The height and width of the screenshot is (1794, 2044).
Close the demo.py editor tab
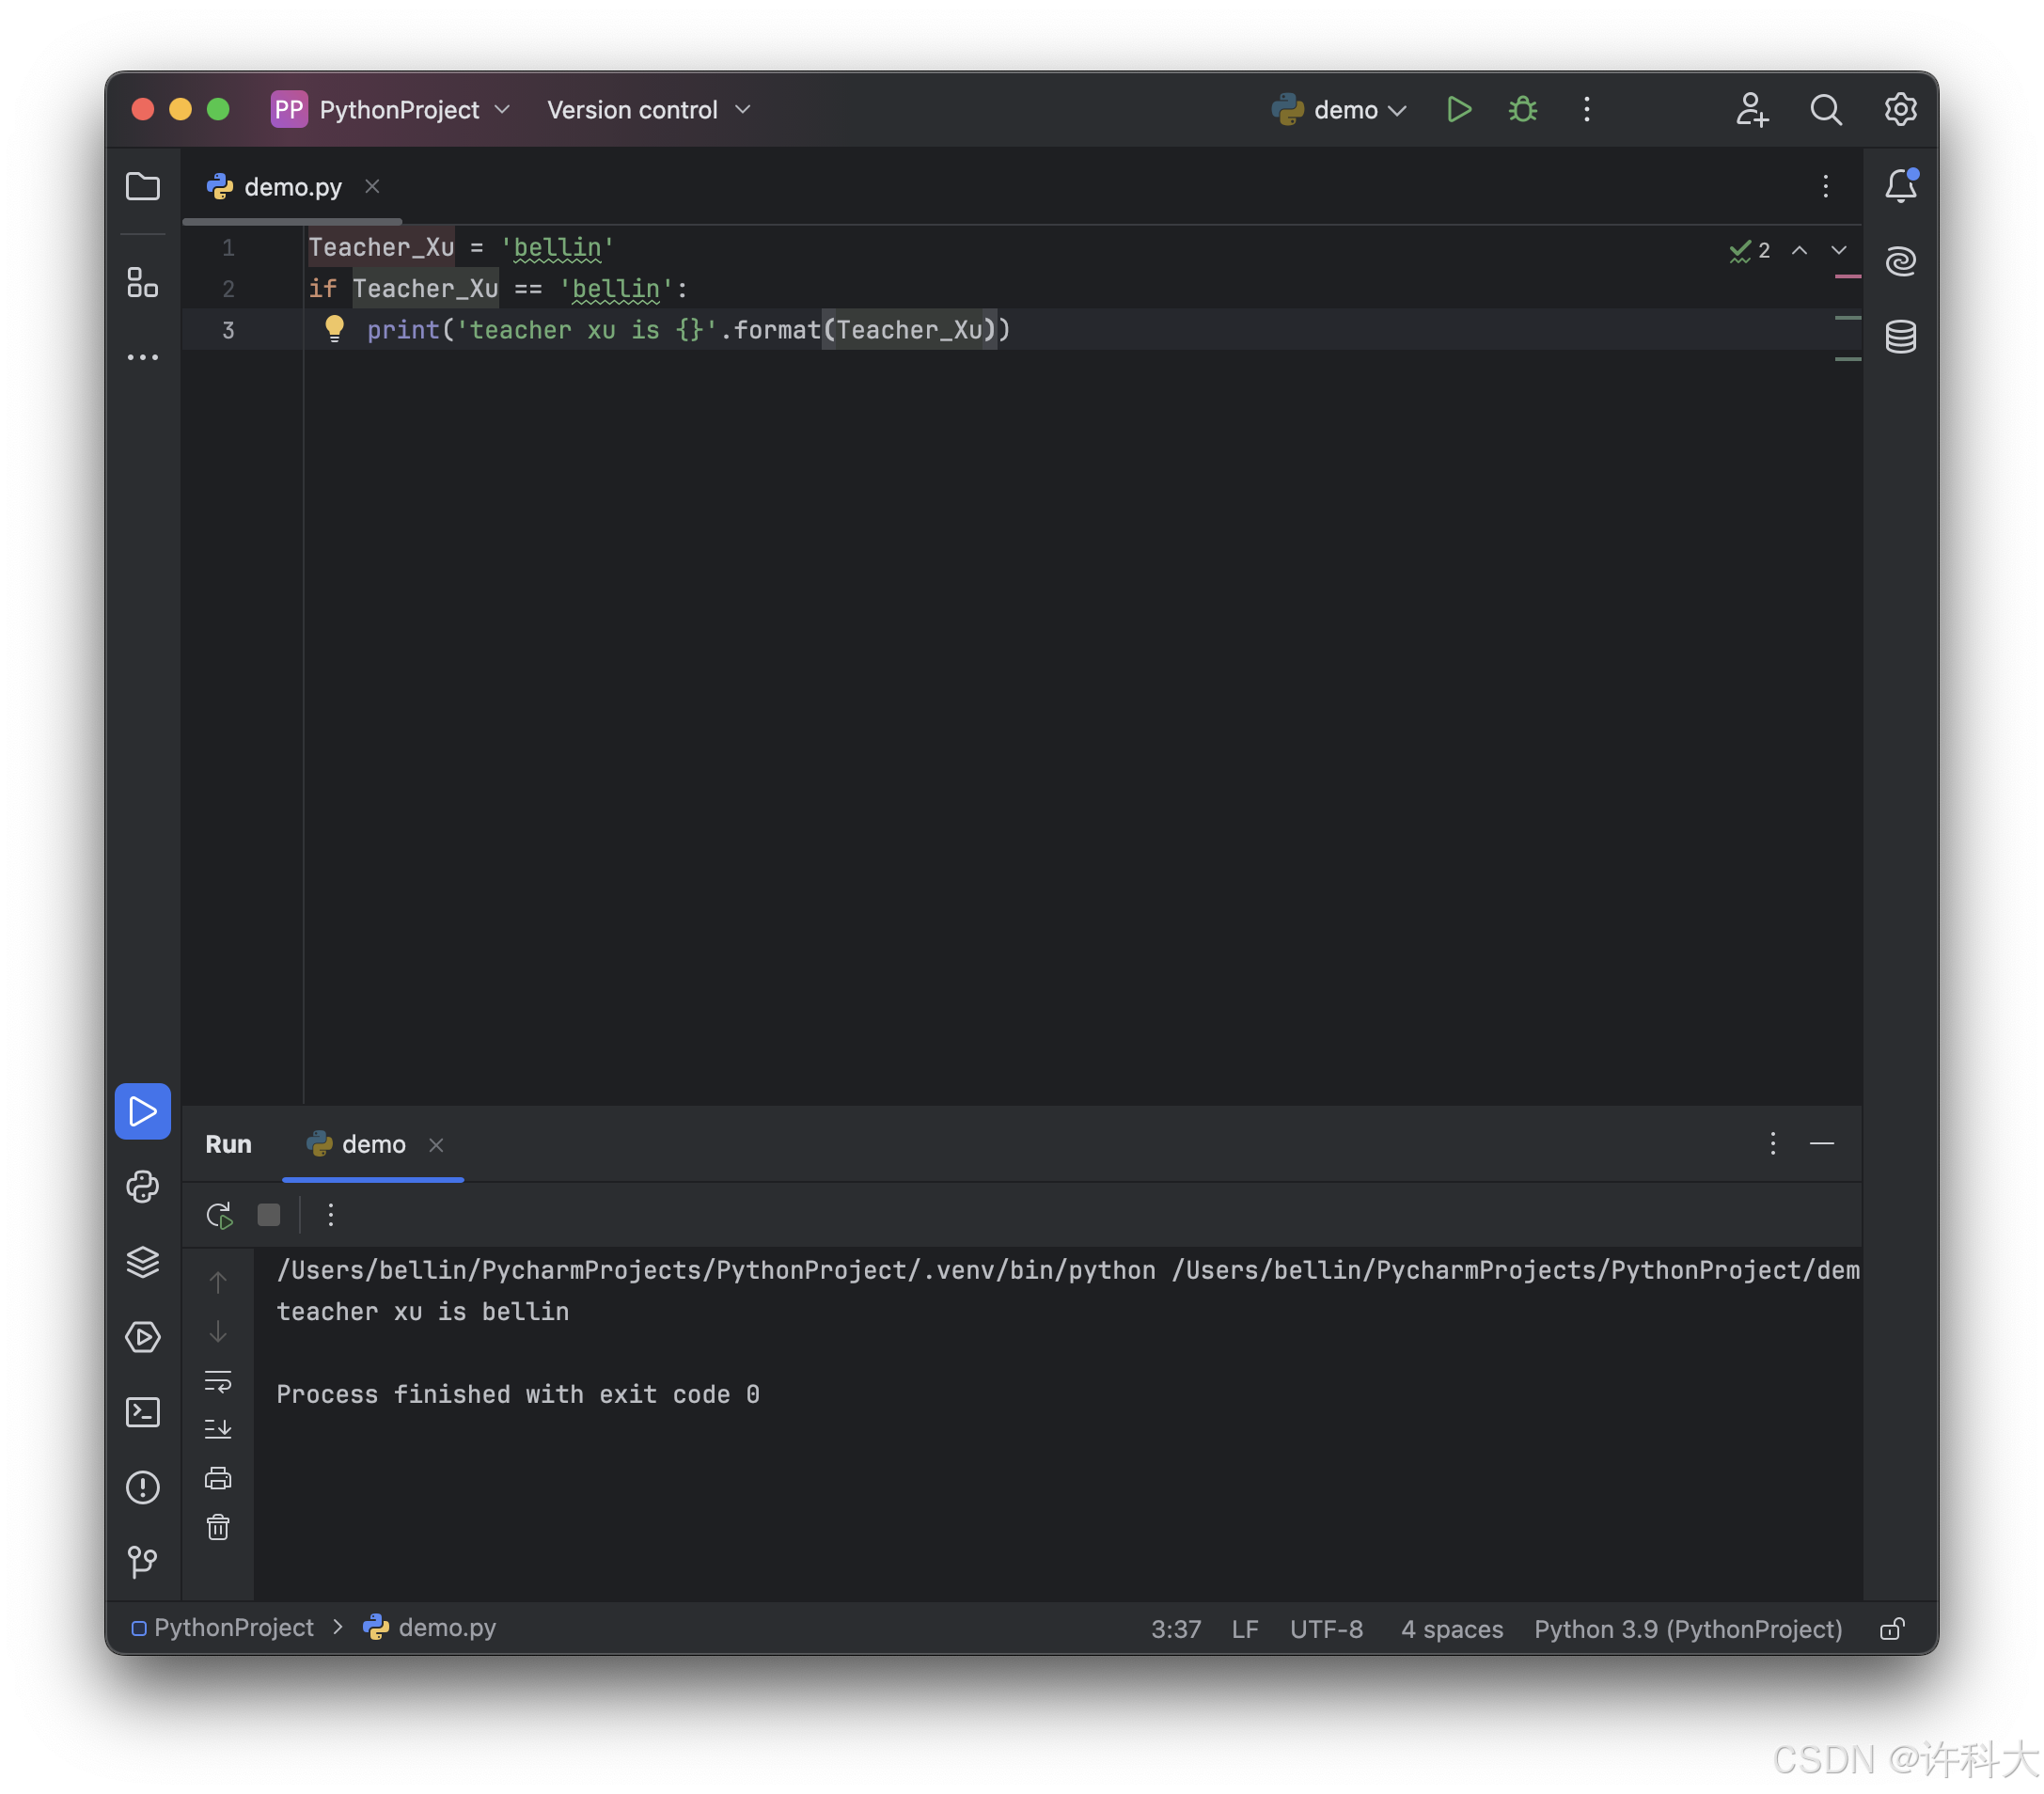tap(372, 187)
